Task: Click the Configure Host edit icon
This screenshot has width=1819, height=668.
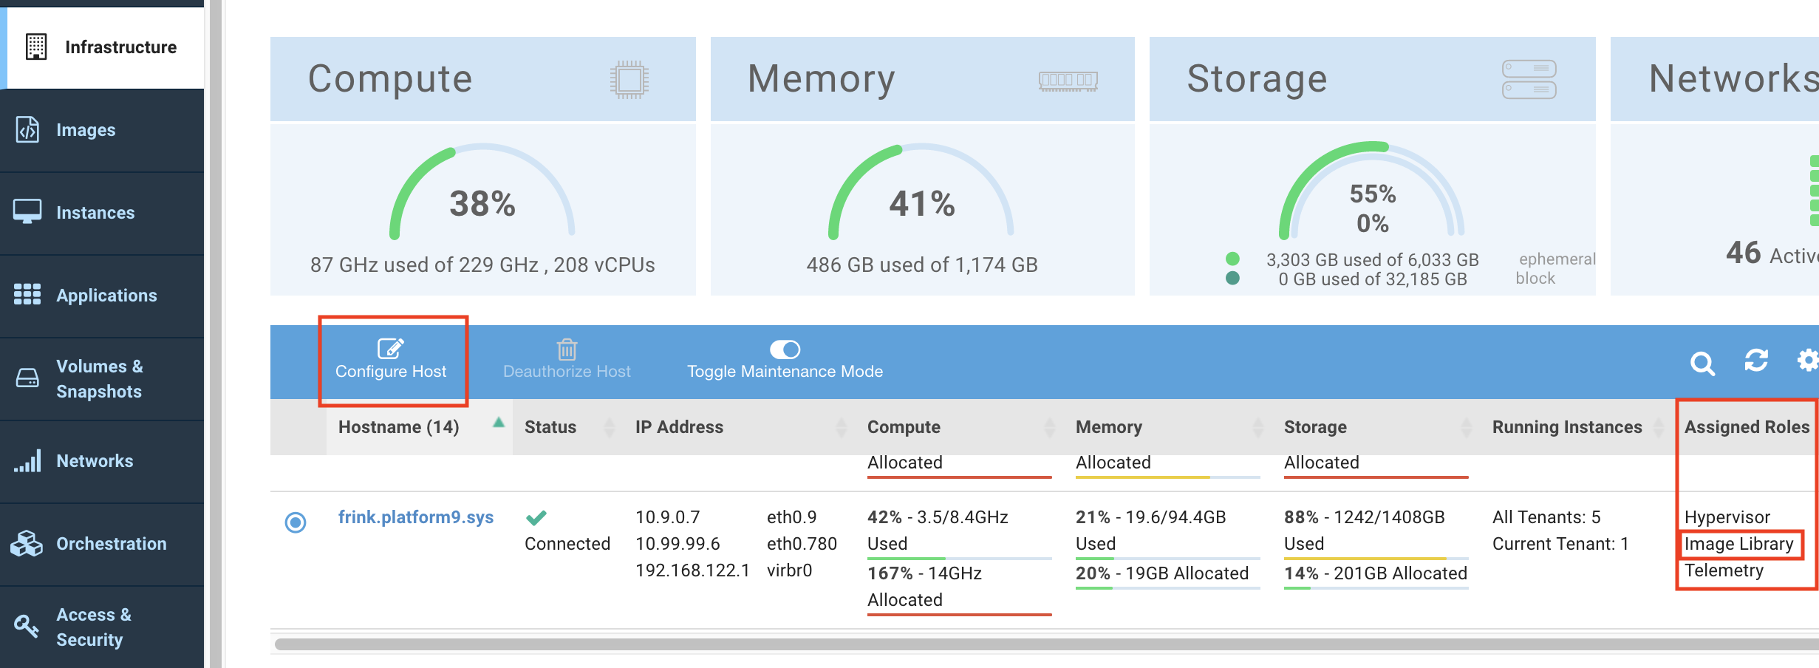Action: coord(390,348)
